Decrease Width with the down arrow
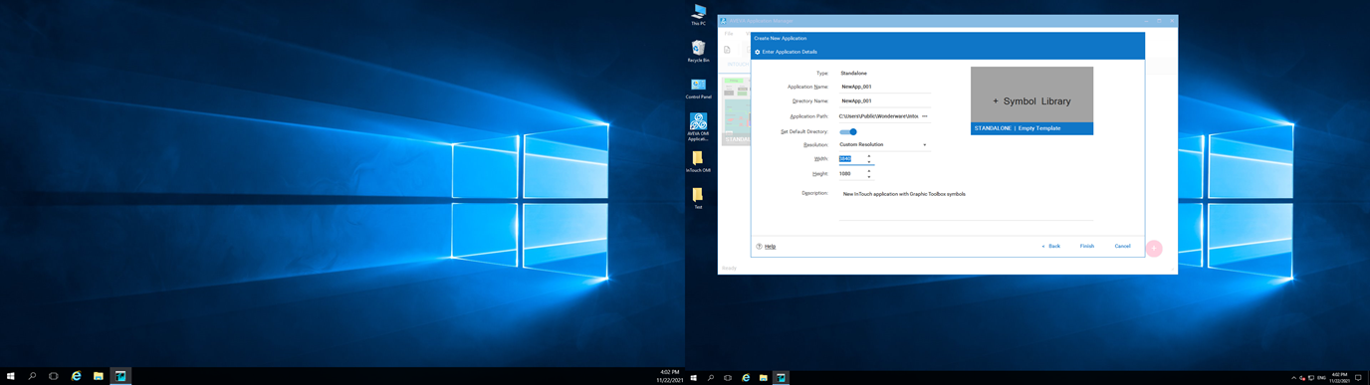The width and height of the screenshot is (1370, 385). pyautogui.click(x=869, y=162)
